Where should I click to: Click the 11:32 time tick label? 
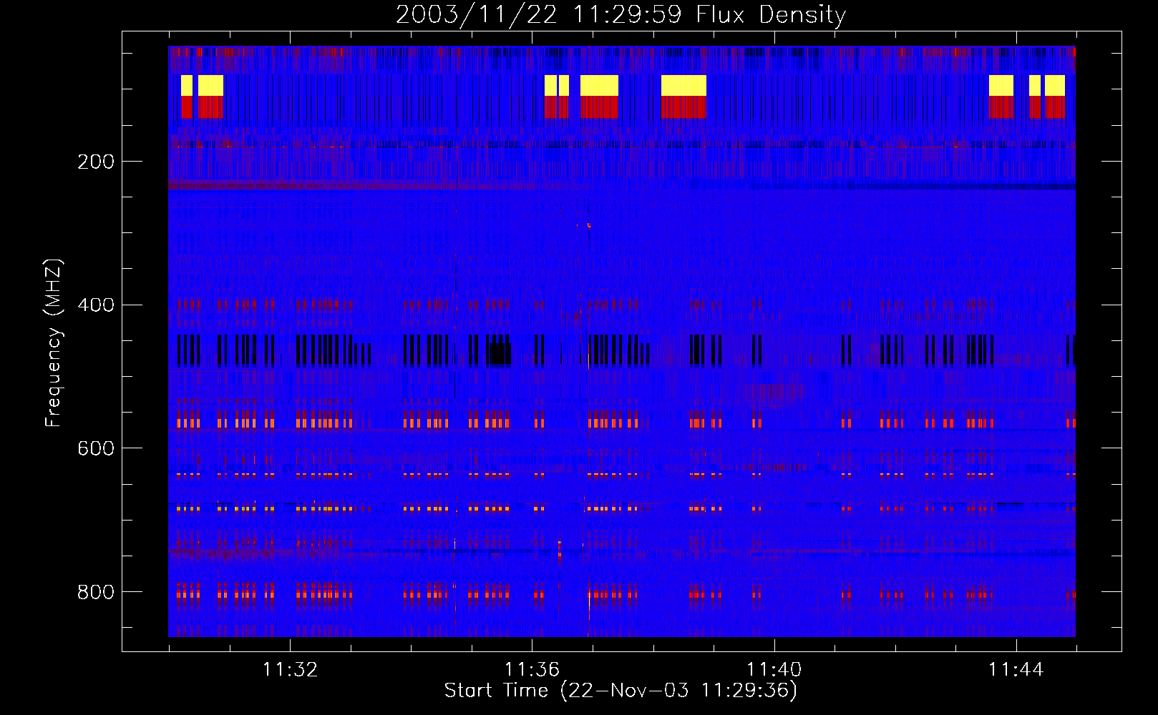click(x=290, y=670)
